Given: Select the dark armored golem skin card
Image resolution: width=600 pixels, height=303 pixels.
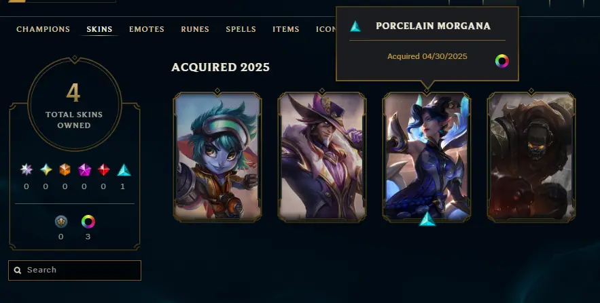Looking at the screenshot, I should pyautogui.click(x=531, y=157).
